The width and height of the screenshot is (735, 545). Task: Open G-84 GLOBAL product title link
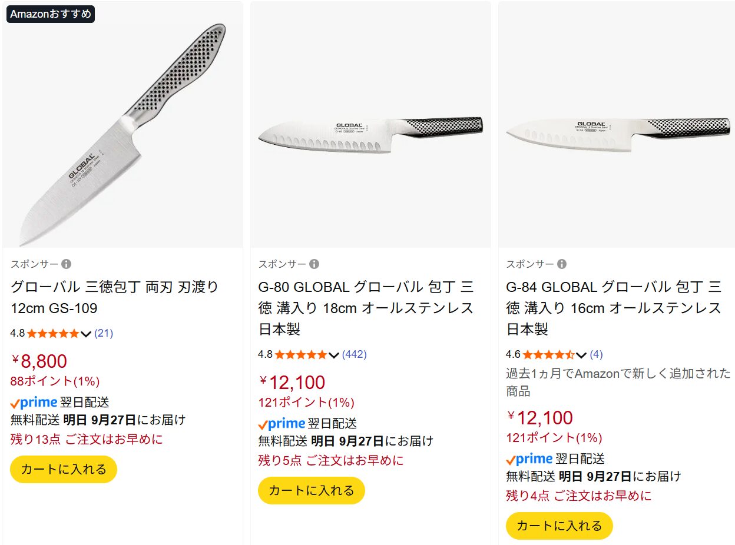tap(613, 307)
